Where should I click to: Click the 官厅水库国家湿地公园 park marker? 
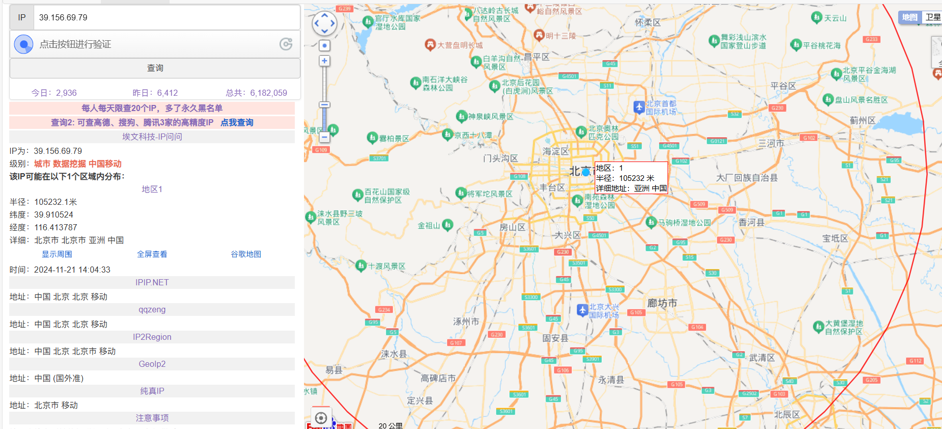368,21
